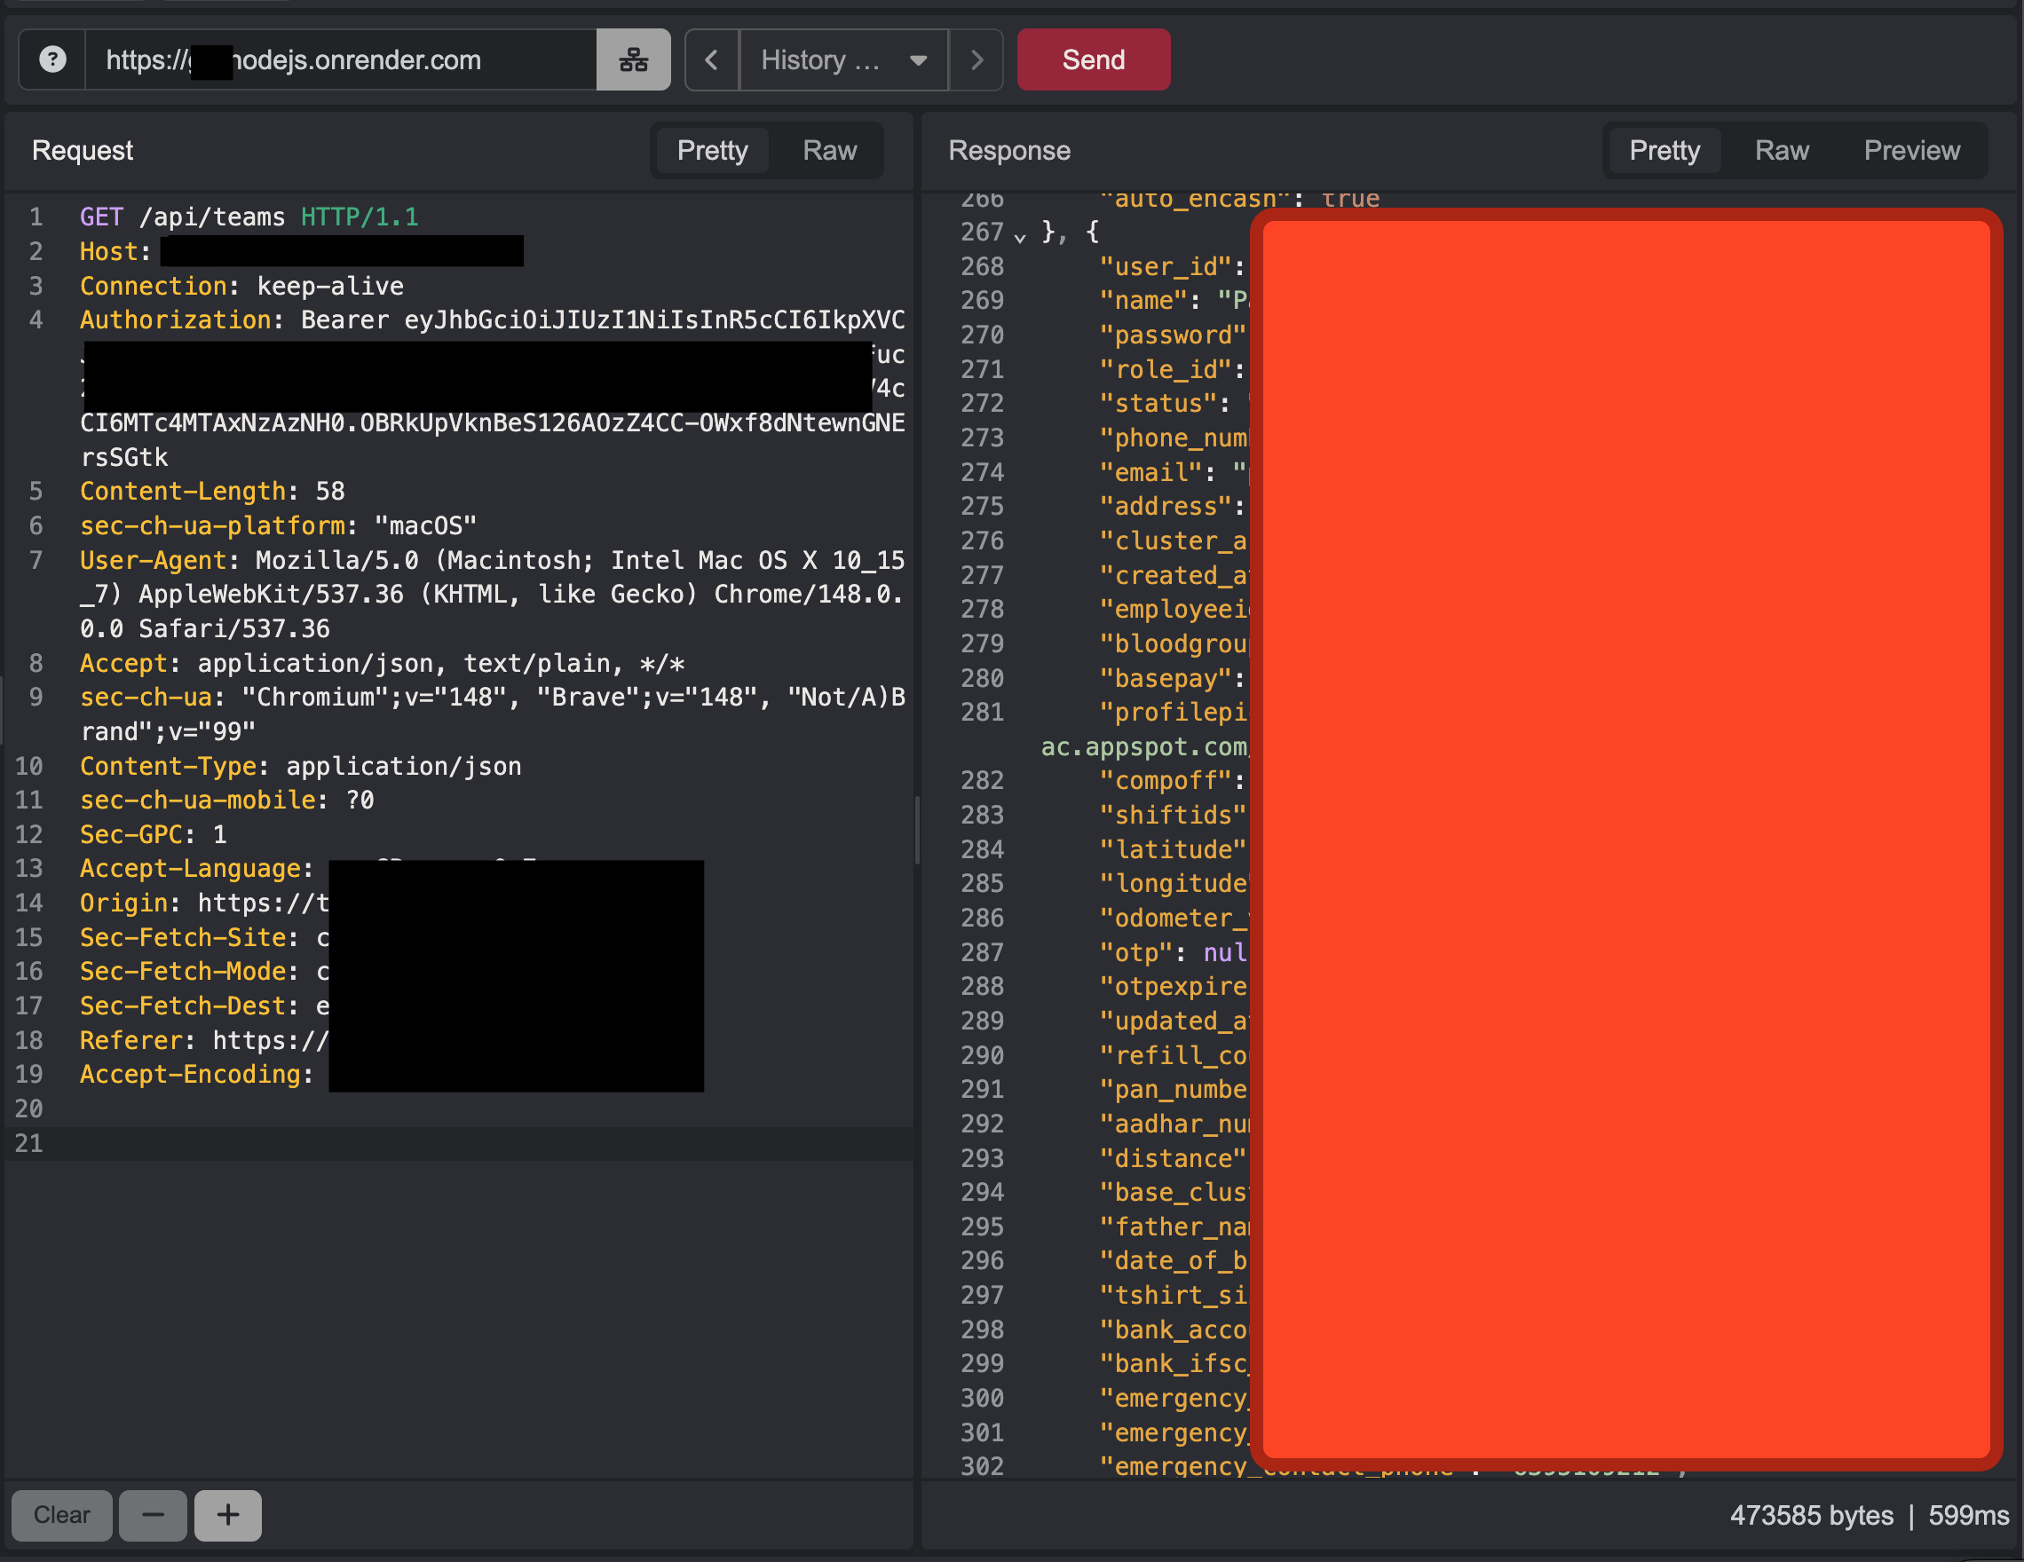The width and height of the screenshot is (2024, 1562).
Task: Click the Response panel title
Action: pos(1009,150)
